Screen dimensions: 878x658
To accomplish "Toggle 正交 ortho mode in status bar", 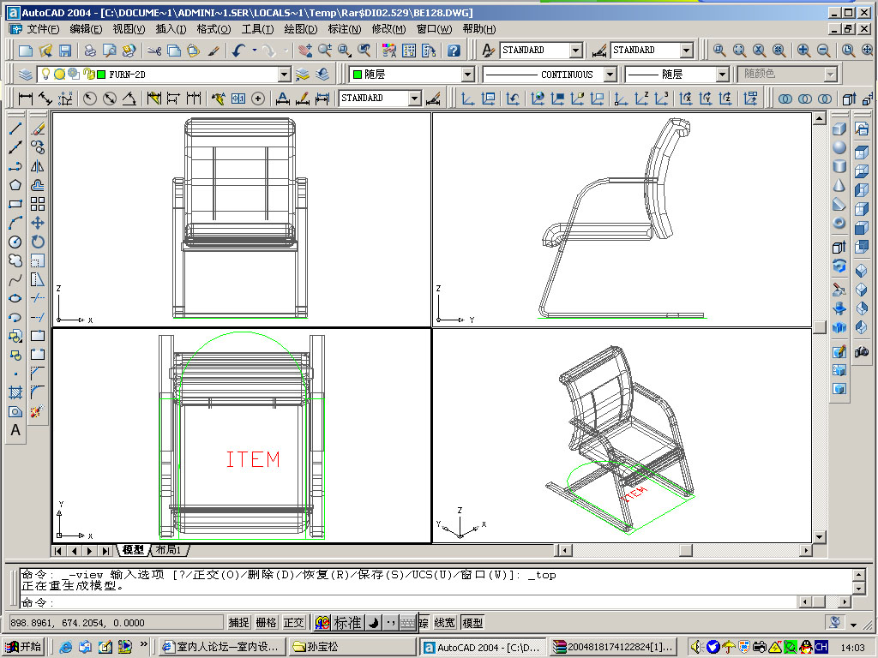I will coord(293,623).
